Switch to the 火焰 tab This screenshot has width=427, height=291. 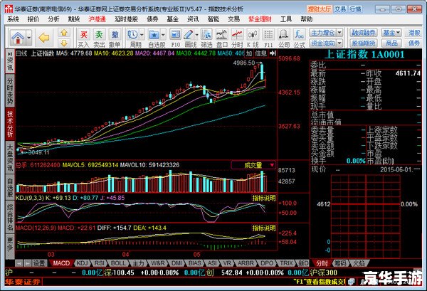click(359, 263)
